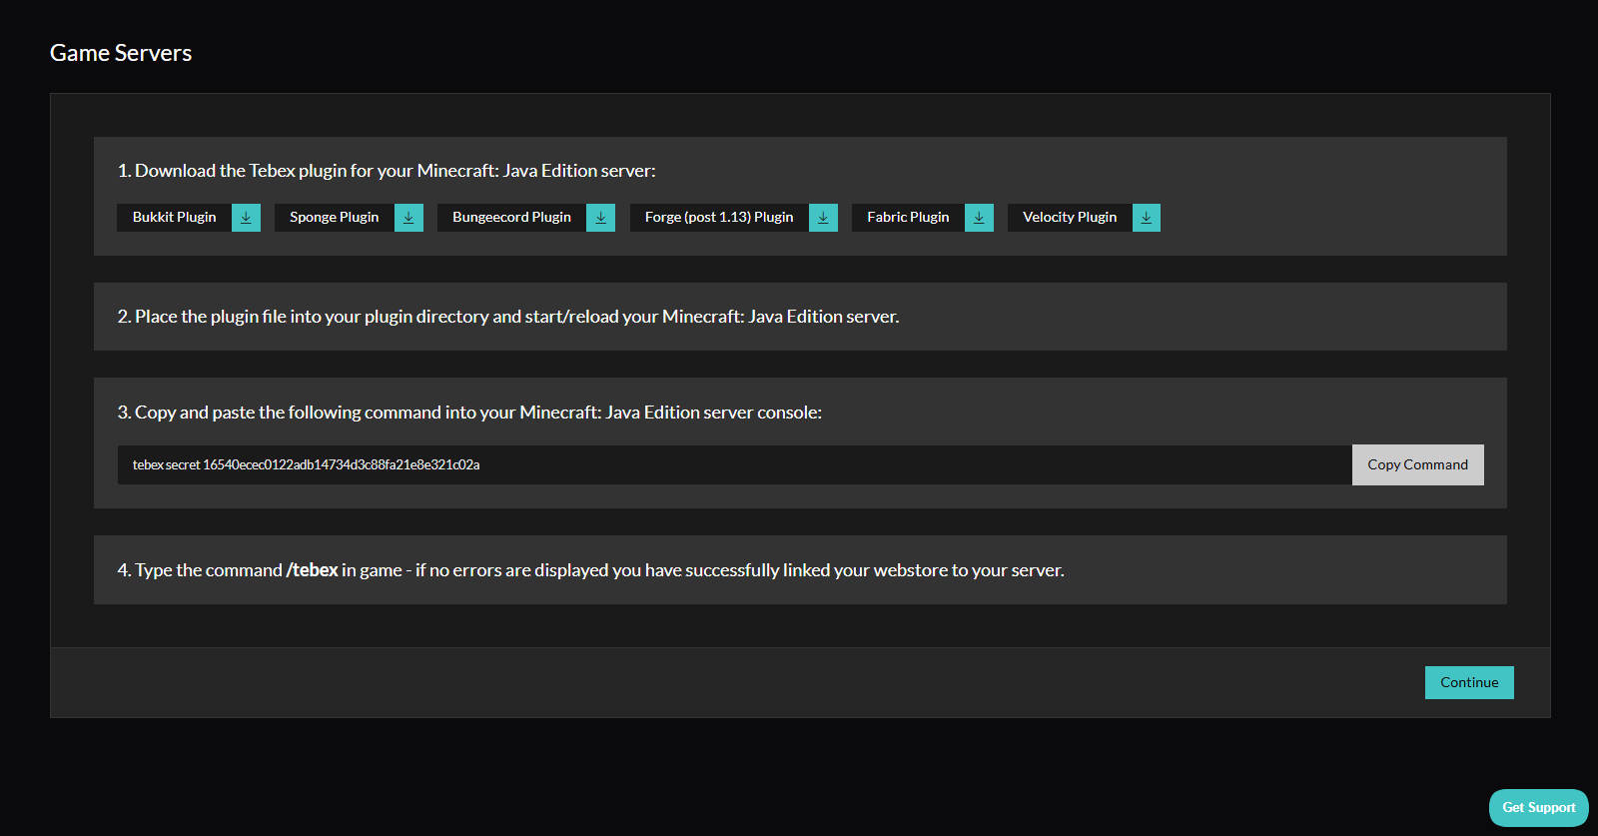Click the Game Servers heading

(121, 53)
